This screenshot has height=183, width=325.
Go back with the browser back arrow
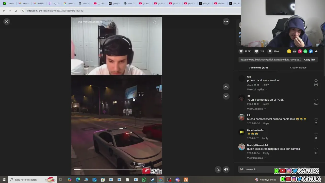(x=4, y=11)
